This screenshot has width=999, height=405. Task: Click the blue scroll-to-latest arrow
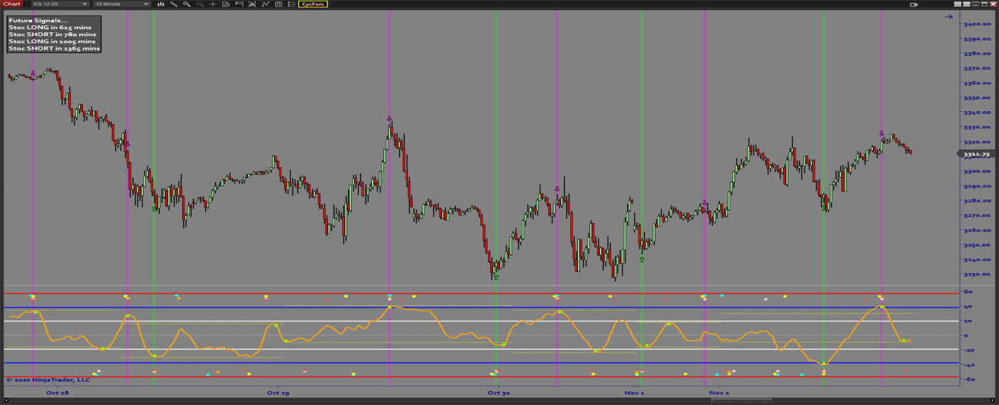coord(949,16)
